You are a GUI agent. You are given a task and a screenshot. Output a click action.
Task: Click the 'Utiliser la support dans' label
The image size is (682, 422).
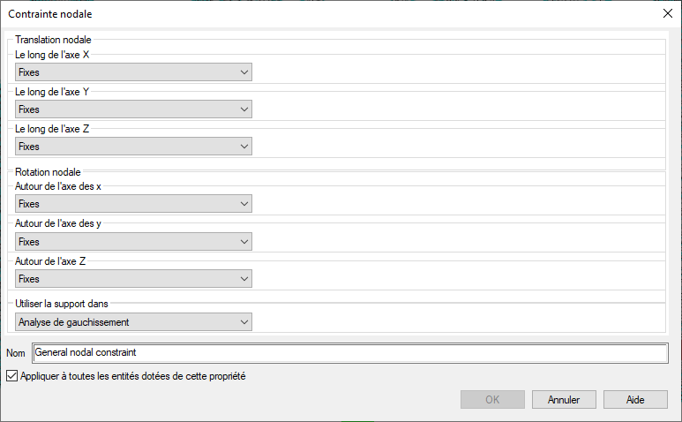[62, 304]
